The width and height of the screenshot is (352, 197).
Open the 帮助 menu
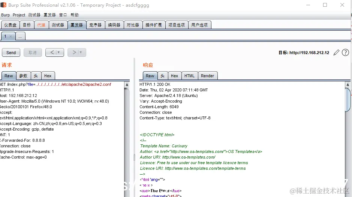pyautogui.click(x=75, y=15)
